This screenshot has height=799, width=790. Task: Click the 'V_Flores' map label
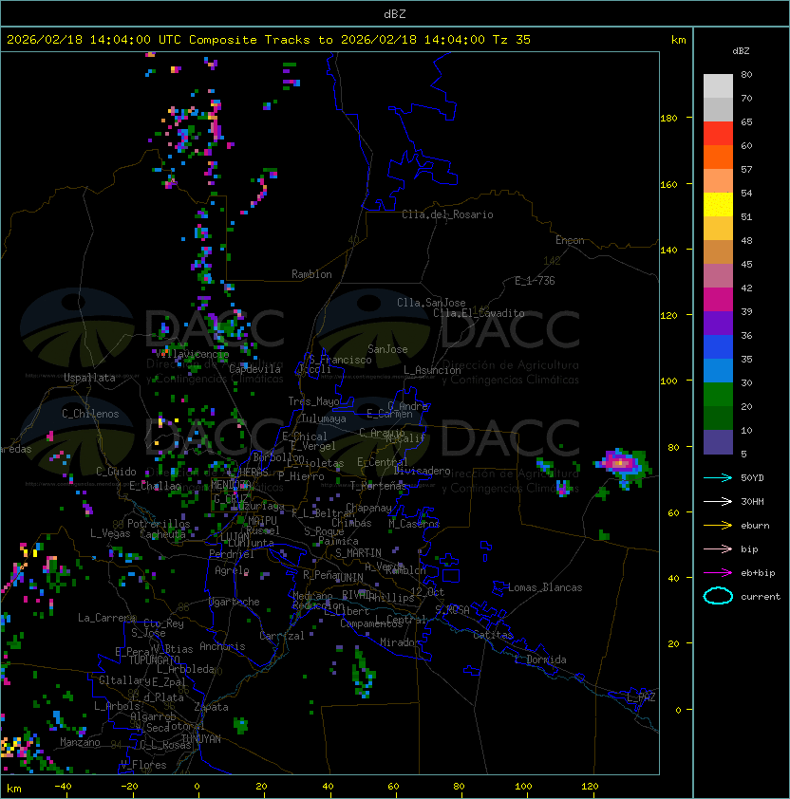tap(143, 765)
